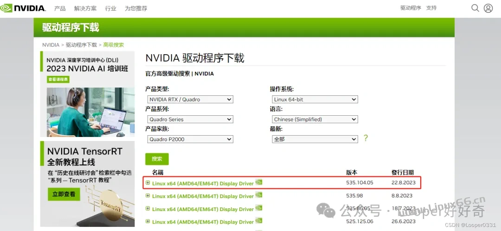The image size is (501, 231).
Task: Click the DLI training woman with laptop image
Action: [x=91, y=112]
